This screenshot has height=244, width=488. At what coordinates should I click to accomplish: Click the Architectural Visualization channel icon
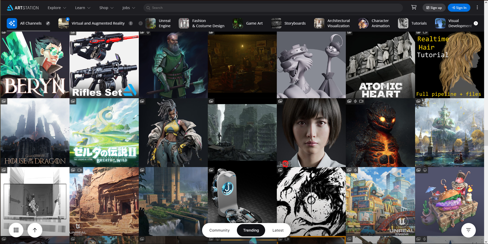pos(319,23)
